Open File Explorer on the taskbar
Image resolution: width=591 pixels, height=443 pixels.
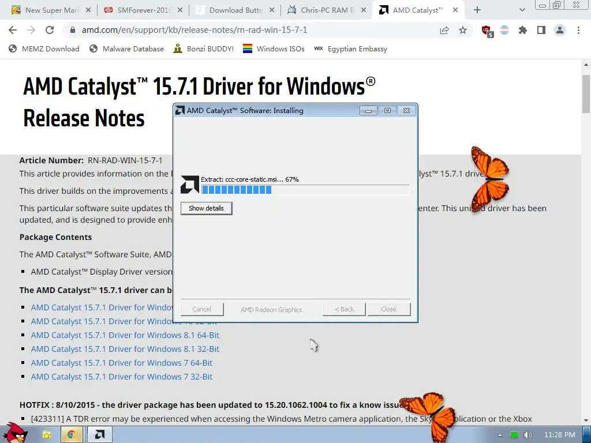coord(46,435)
